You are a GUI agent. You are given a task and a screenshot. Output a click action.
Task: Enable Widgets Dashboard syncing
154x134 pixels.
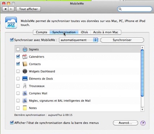pos(18,71)
